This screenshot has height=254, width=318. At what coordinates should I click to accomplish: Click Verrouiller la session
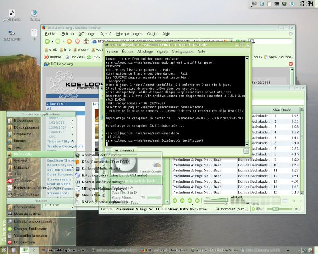(x=41, y=235)
